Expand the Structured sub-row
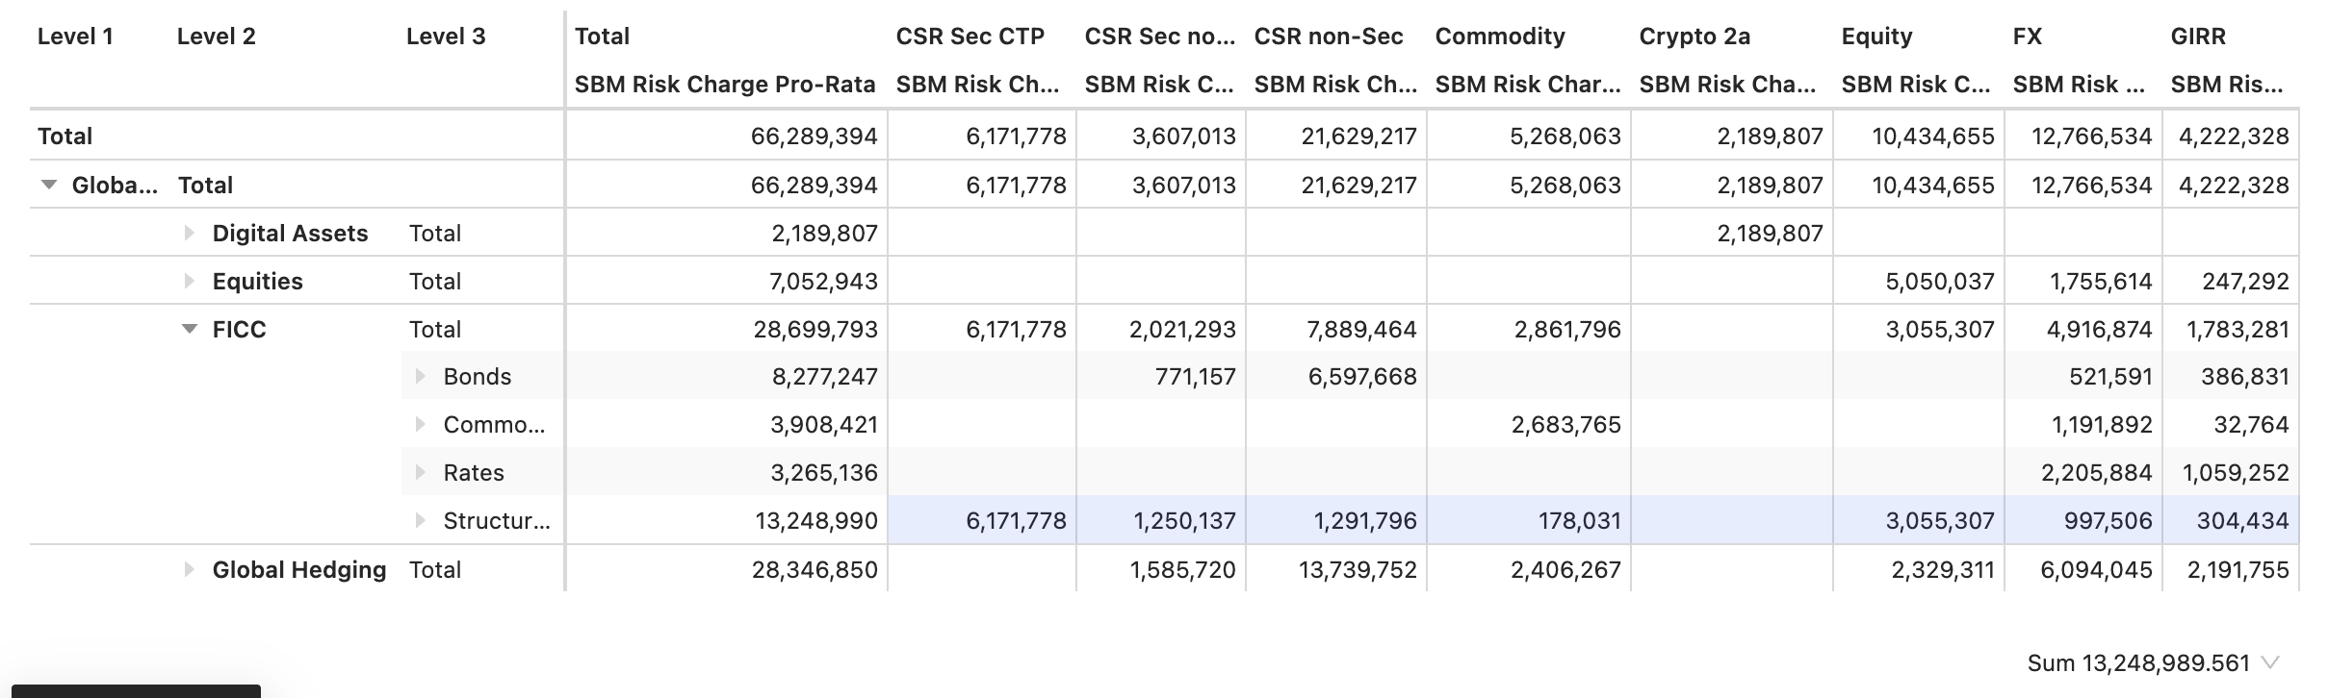Image resolution: width=2328 pixels, height=698 pixels. tap(420, 520)
